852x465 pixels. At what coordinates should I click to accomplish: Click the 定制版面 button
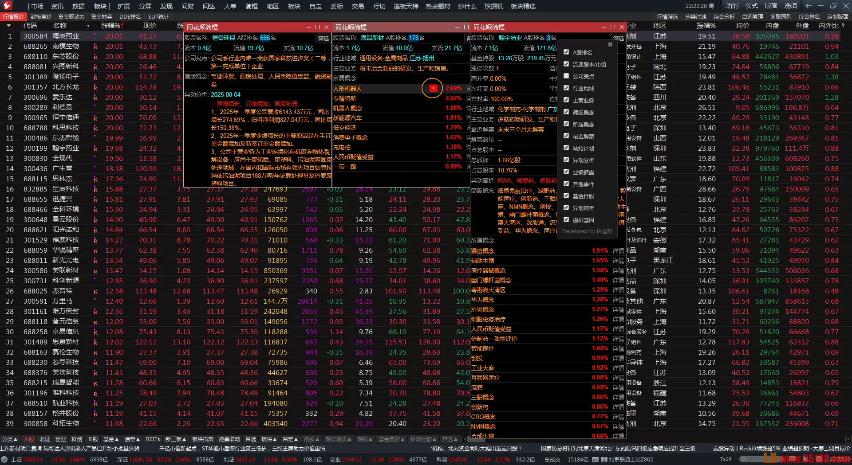tap(838, 17)
